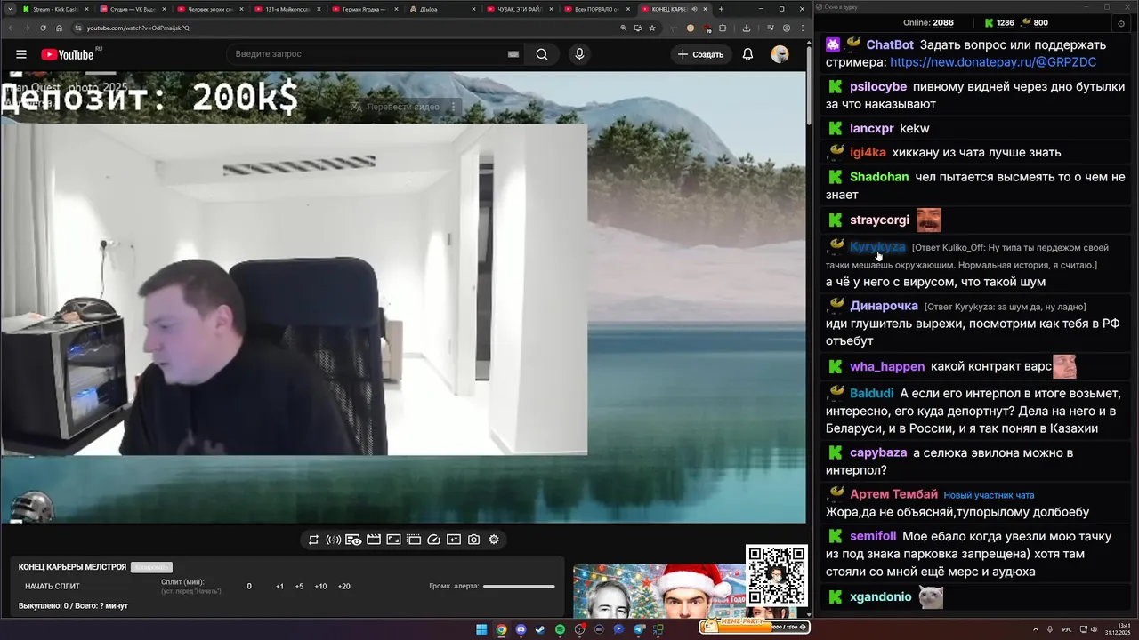This screenshot has height=640, width=1139.
Task: Click the Создать button on YouTube
Action: pos(701,54)
